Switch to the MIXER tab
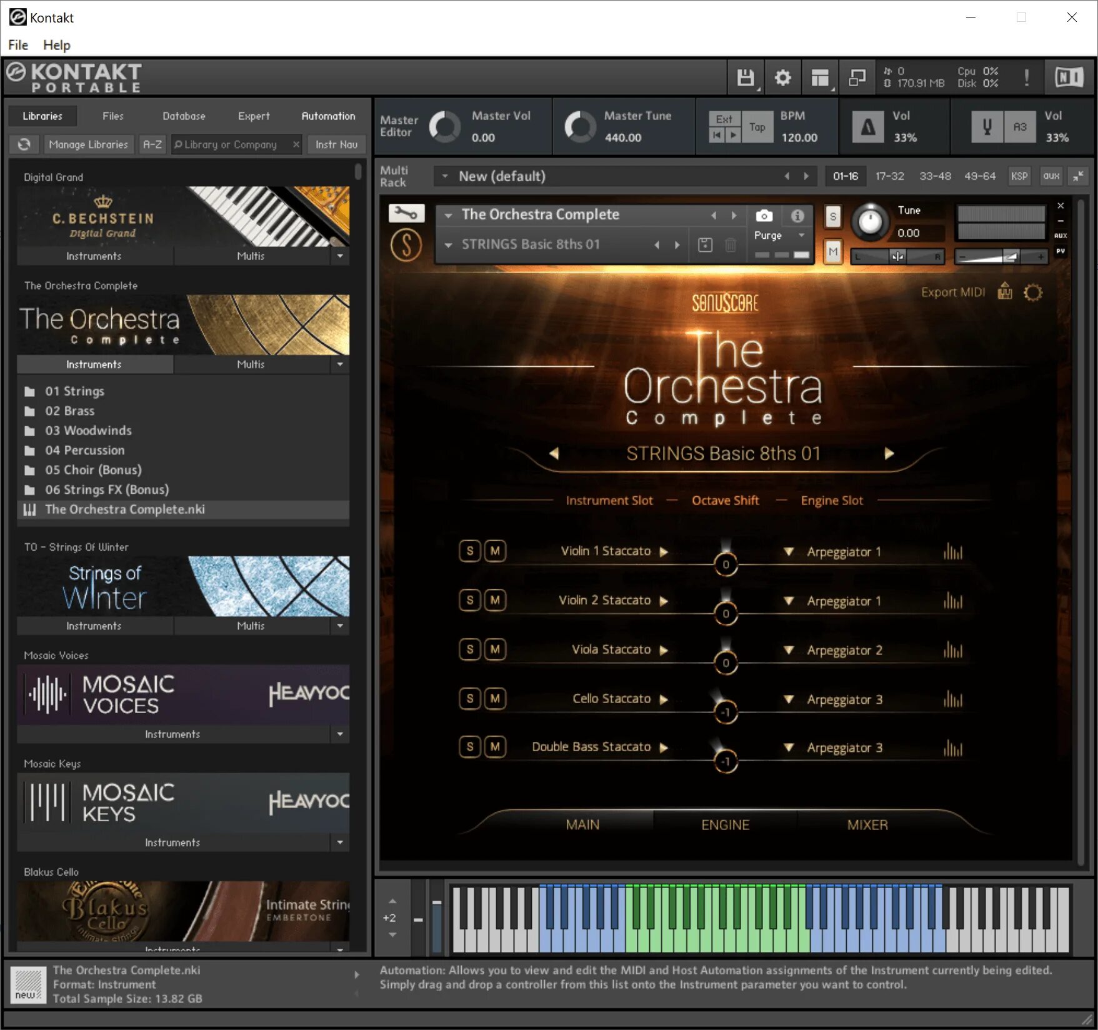 [867, 825]
